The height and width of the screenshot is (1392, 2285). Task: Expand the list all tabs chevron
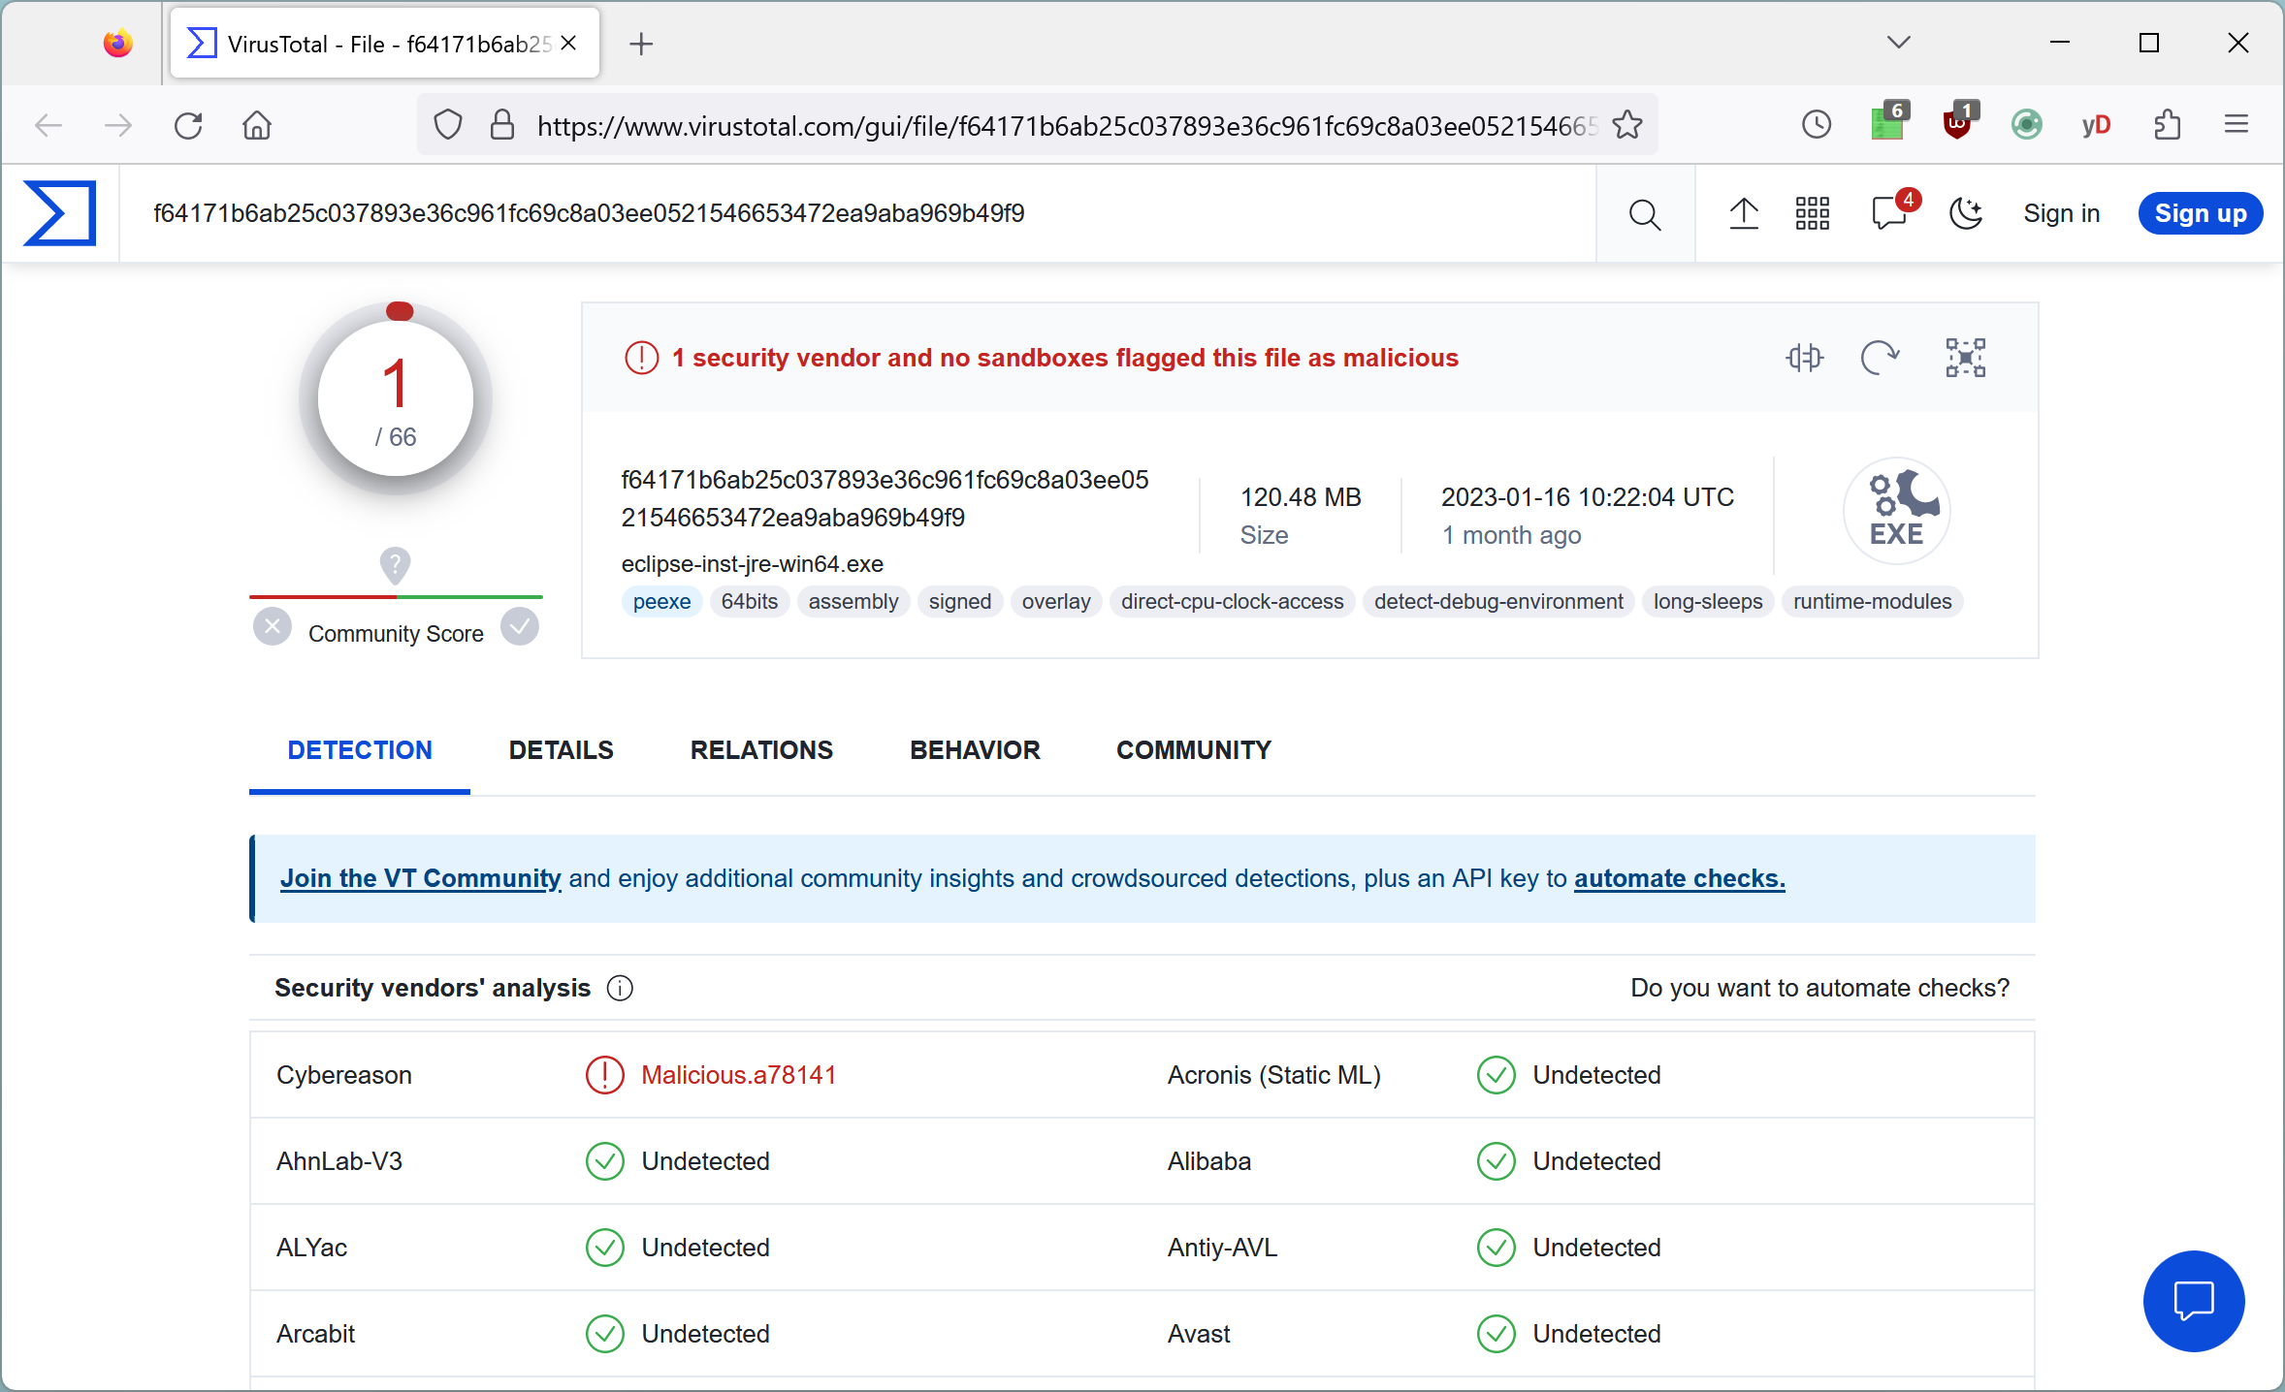[x=1899, y=43]
